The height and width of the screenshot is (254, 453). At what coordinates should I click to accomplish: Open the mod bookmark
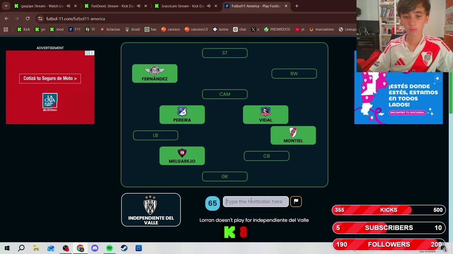pos(56,29)
